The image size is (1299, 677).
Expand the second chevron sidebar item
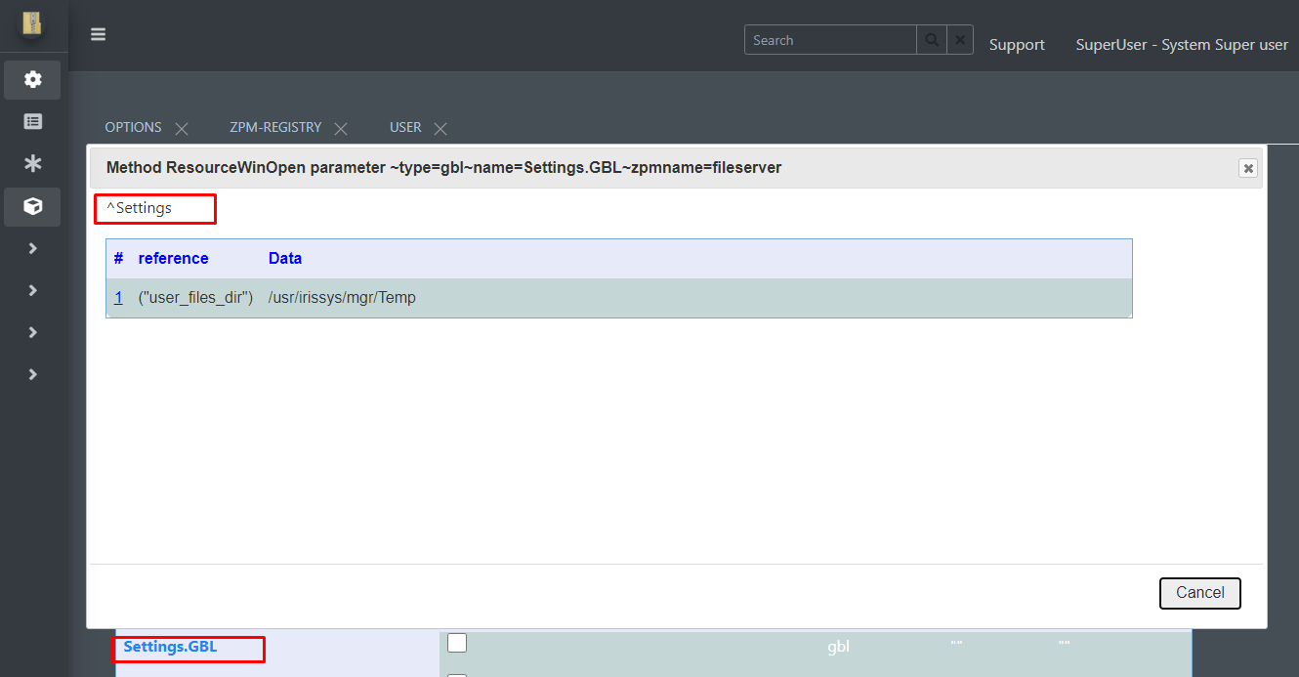[x=32, y=290]
